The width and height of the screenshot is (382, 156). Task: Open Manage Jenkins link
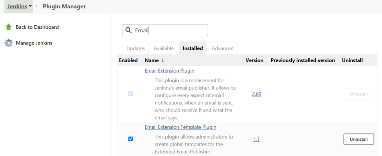click(34, 43)
